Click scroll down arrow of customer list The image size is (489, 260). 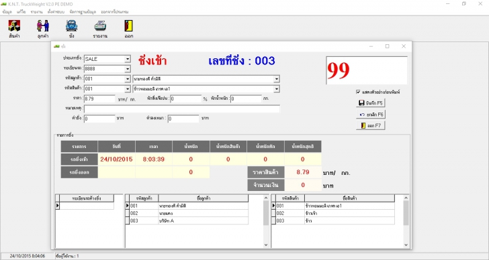point(266,245)
